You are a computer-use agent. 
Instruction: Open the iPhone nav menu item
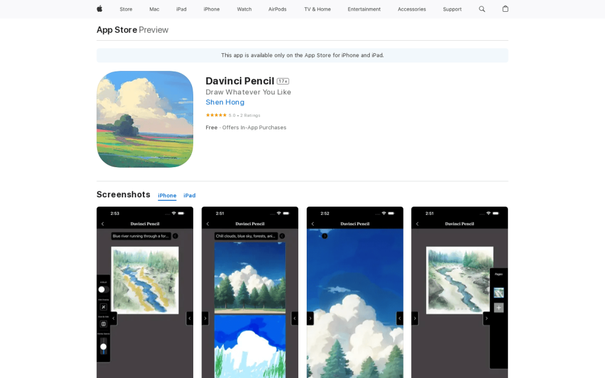(x=212, y=9)
